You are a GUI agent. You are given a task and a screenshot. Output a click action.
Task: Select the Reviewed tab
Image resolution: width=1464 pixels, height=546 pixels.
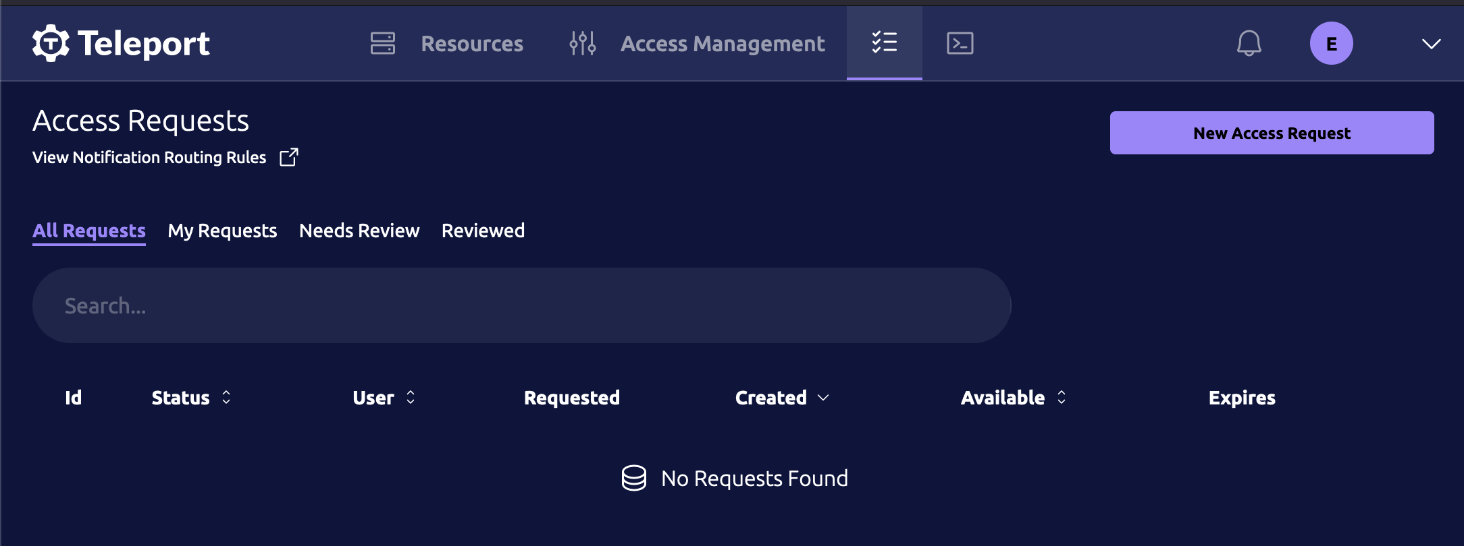tap(483, 231)
